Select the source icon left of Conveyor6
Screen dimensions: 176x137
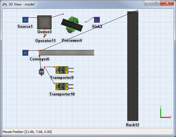(x=25, y=53)
